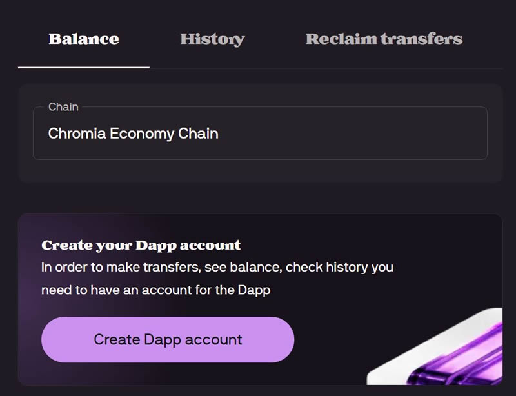Click the word "Economy" in the Chain field
Screen dimensions: 516x396
(142, 134)
